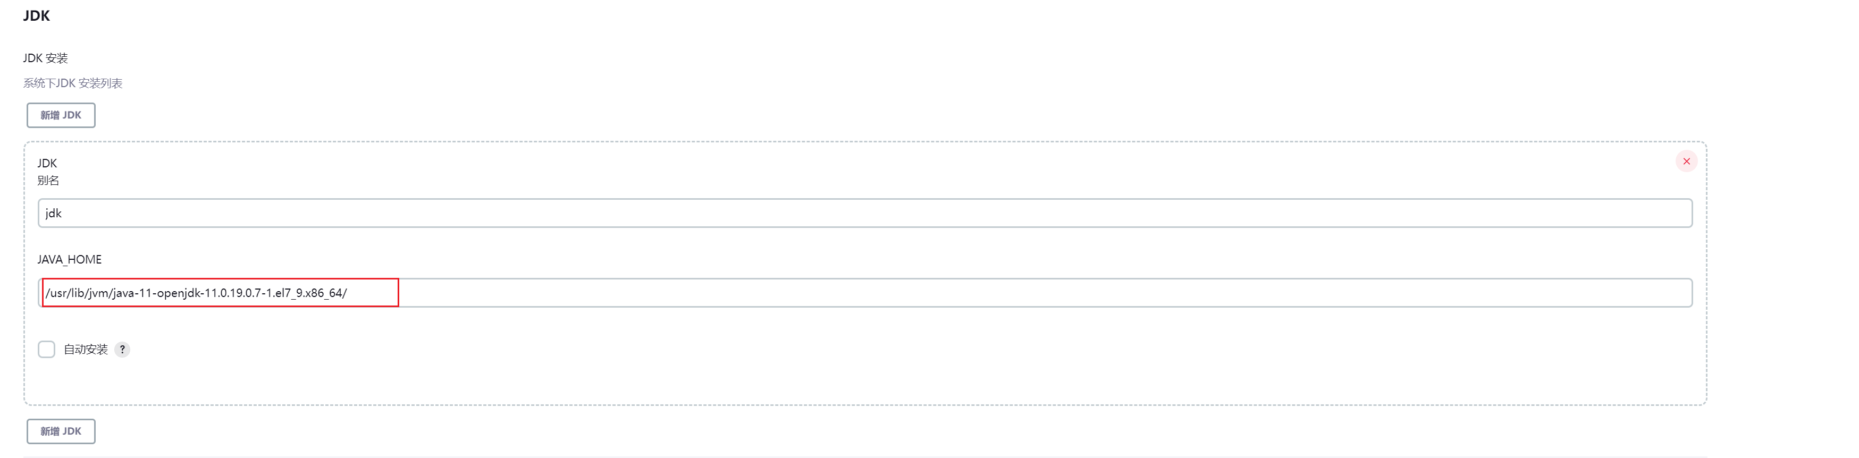Focus the 别名 input field containing jdk
The width and height of the screenshot is (1859, 458).
pyautogui.click(x=864, y=214)
